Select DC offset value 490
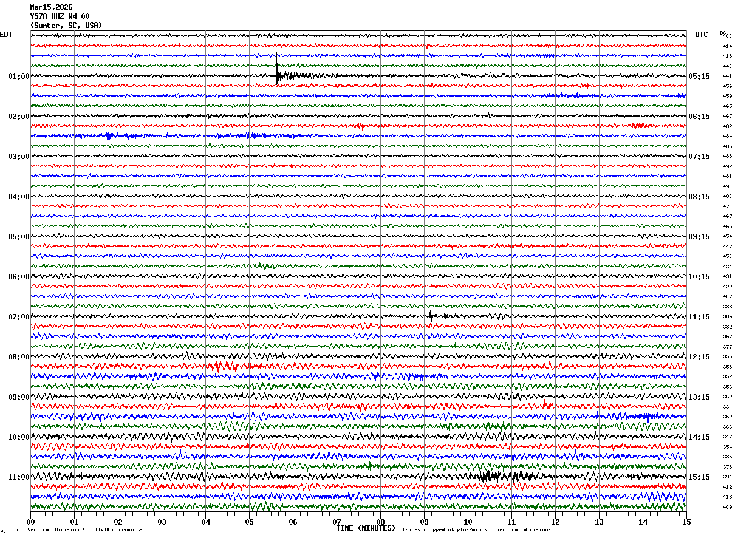 click(727, 186)
